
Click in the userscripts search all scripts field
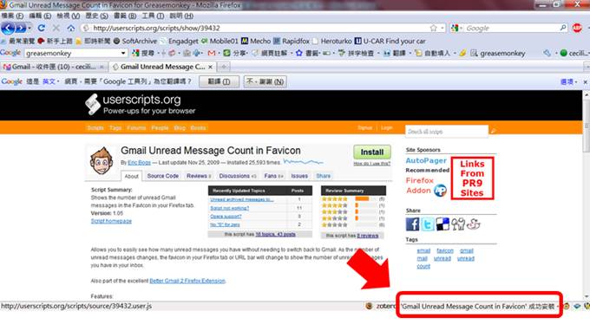[x=447, y=131]
